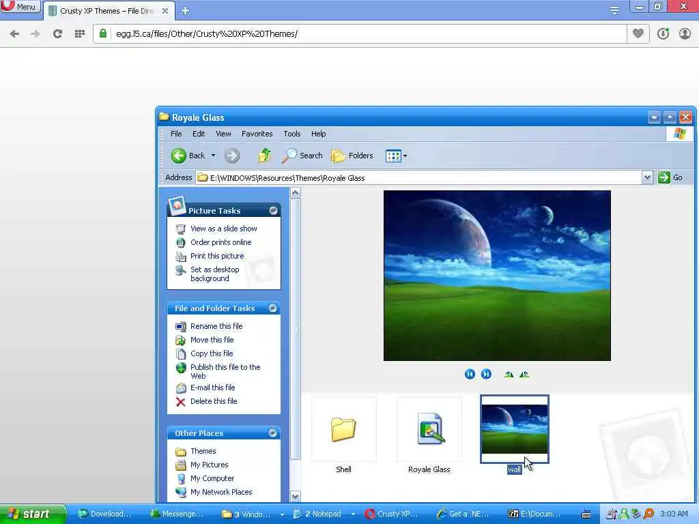Open My Computer under Other Places
The image size is (699, 524).
[212, 478]
